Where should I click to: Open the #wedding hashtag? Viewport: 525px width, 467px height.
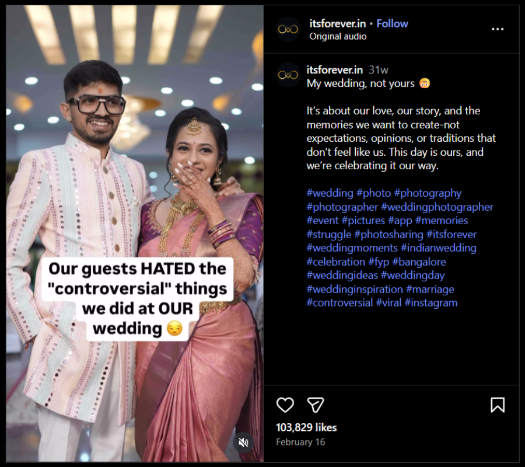tap(330, 193)
